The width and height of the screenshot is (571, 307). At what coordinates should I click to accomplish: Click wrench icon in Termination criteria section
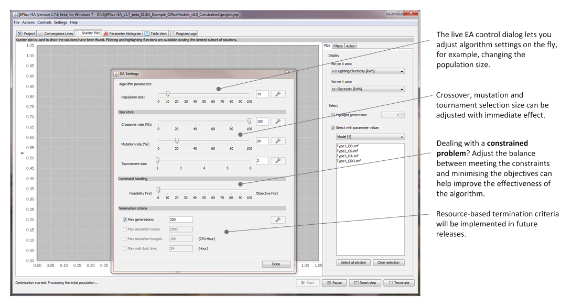[278, 220]
